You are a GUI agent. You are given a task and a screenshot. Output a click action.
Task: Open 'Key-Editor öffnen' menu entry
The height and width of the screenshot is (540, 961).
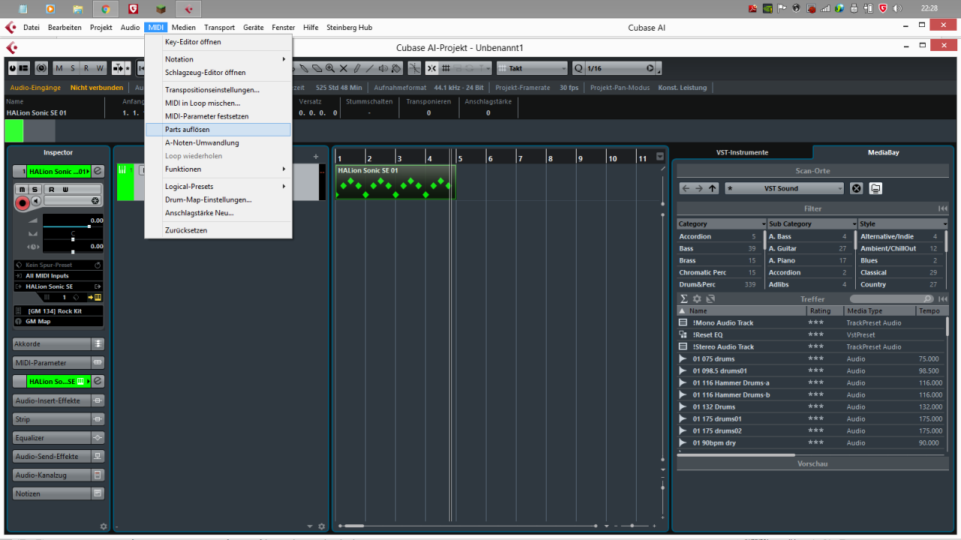(218, 42)
